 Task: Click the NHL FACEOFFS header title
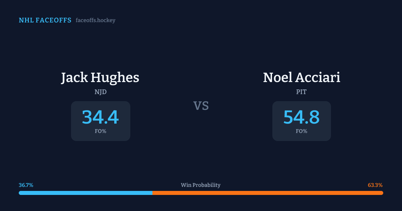45,20
